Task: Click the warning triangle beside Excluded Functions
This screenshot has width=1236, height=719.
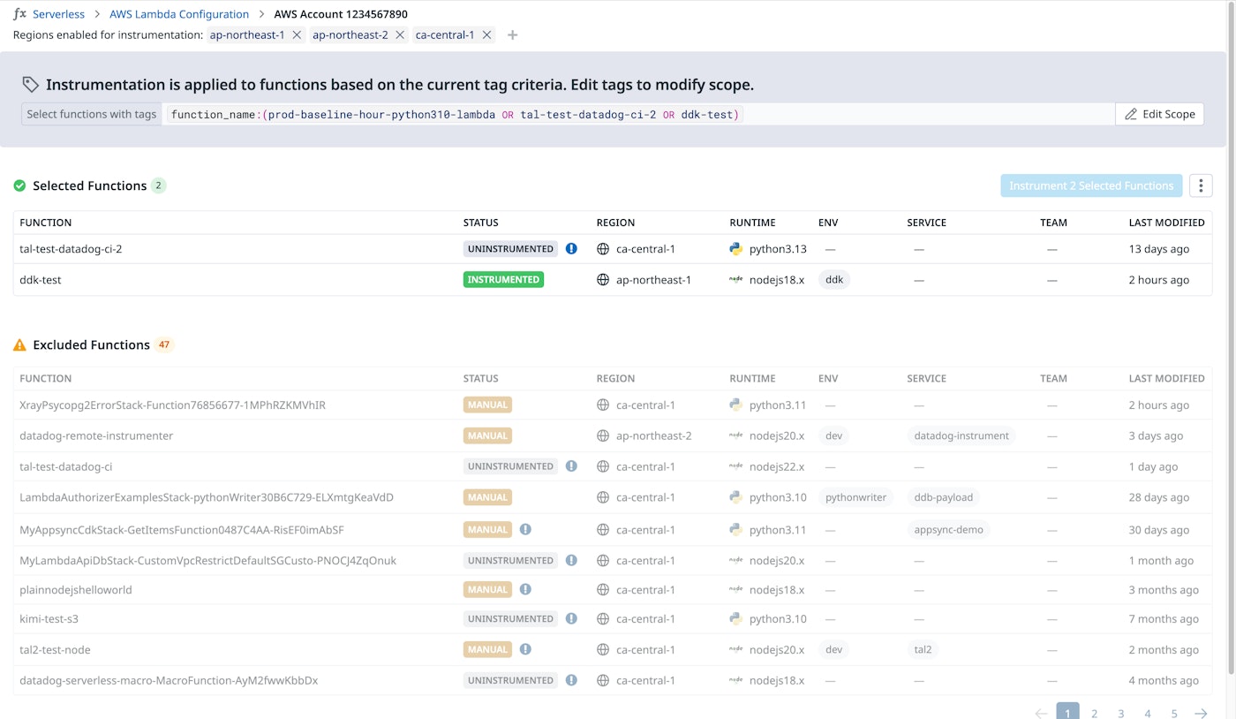Action: pyautogui.click(x=19, y=345)
